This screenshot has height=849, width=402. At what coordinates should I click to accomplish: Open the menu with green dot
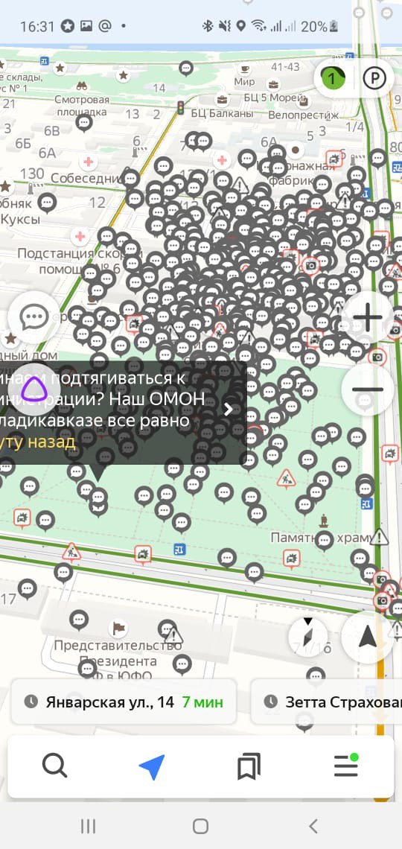point(345,766)
